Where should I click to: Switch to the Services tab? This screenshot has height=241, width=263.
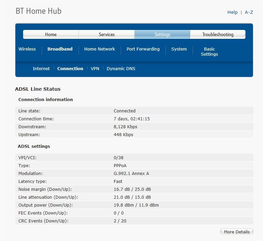107,34
